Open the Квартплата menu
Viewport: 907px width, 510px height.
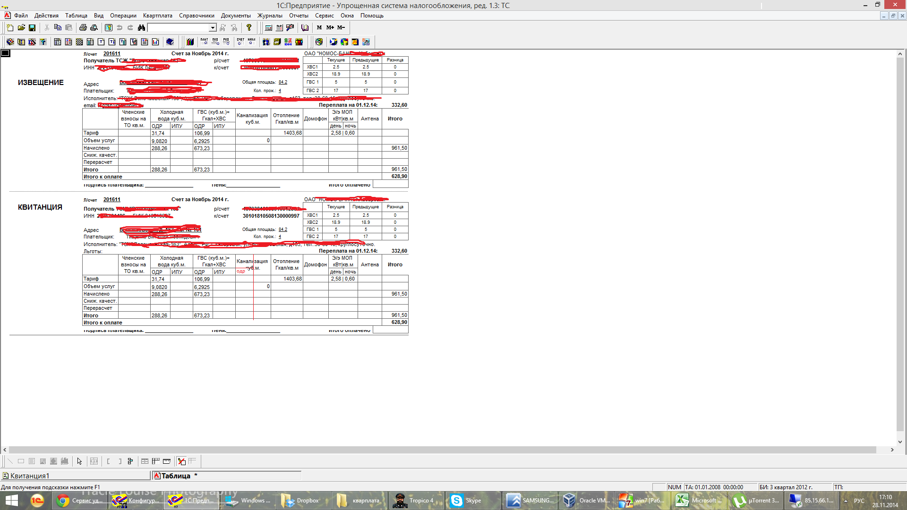[x=157, y=16]
